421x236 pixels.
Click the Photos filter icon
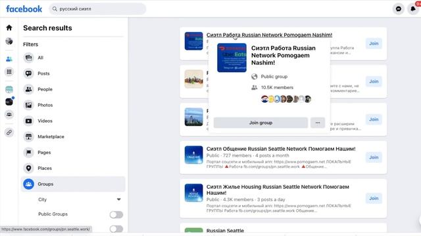28,105
